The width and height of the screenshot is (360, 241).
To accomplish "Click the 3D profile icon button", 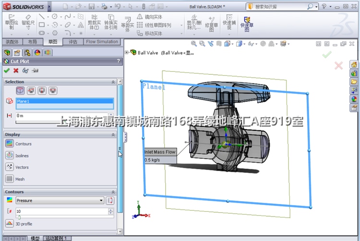I will (x=10, y=224).
